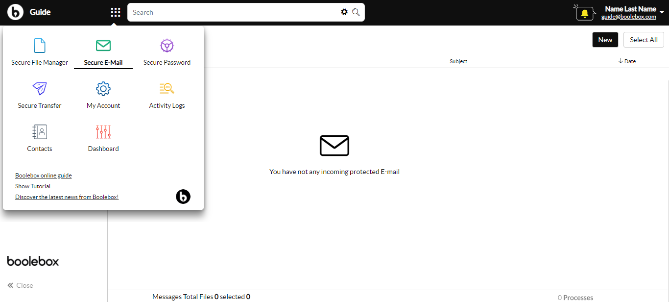The image size is (669, 302).
Task: Click the Select All button
Action: 644,40
